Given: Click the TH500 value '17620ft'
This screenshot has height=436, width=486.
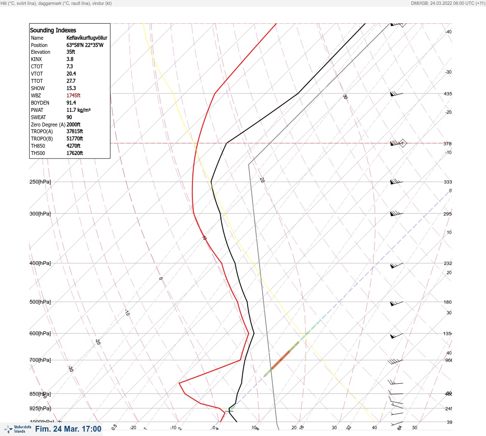Looking at the screenshot, I should click(x=75, y=153).
